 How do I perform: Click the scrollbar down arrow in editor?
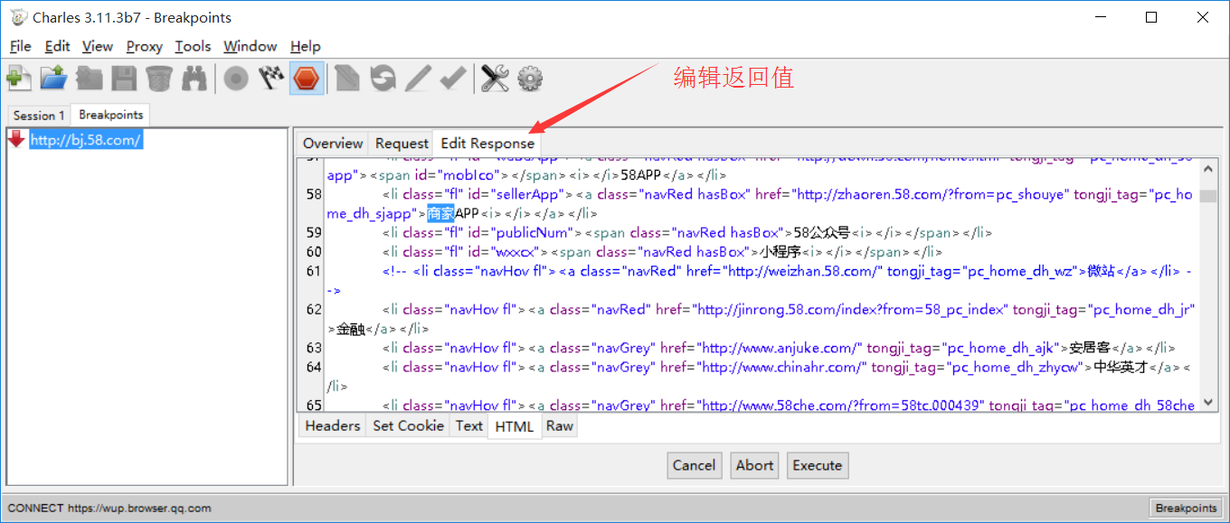tap(1207, 404)
